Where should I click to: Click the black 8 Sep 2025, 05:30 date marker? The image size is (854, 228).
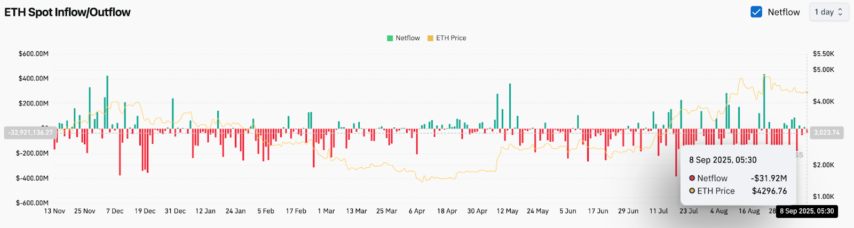(x=806, y=211)
